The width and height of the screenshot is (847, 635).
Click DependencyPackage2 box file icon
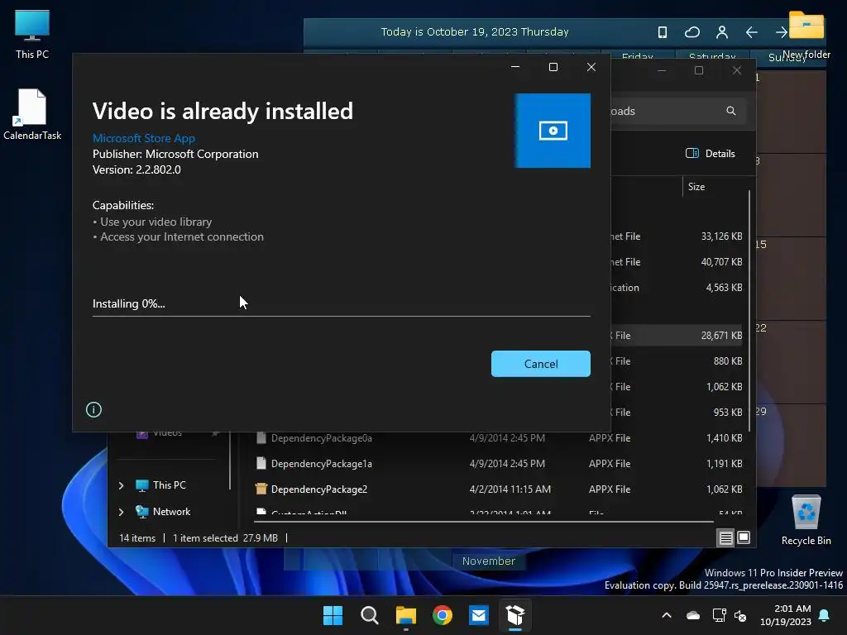(261, 489)
